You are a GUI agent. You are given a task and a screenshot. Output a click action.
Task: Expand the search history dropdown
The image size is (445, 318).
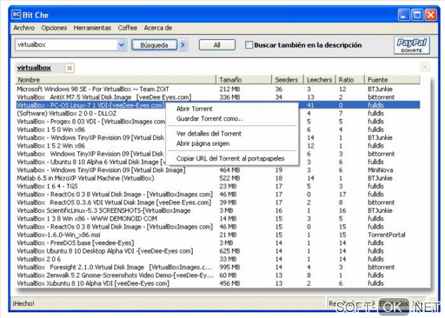121,45
